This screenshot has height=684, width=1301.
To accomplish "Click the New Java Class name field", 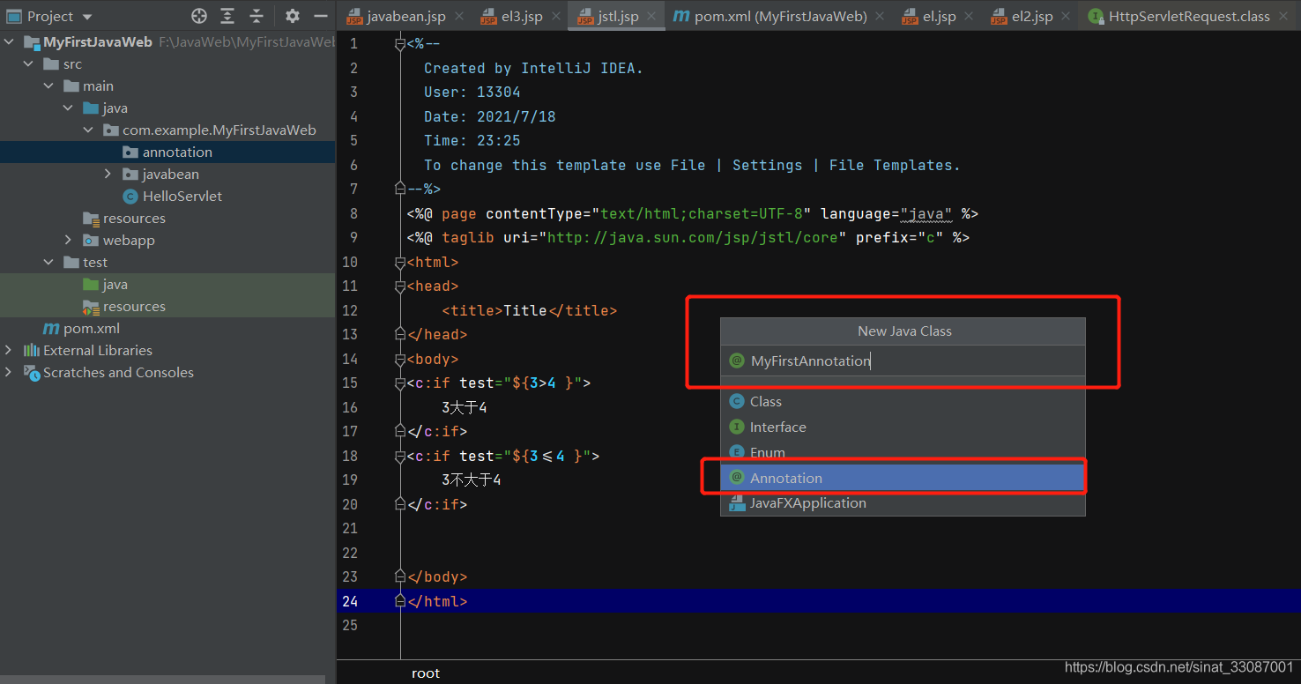I will [903, 361].
